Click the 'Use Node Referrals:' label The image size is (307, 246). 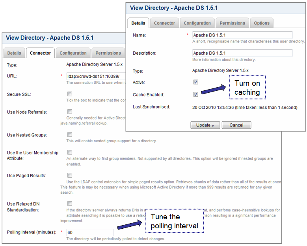27,112
